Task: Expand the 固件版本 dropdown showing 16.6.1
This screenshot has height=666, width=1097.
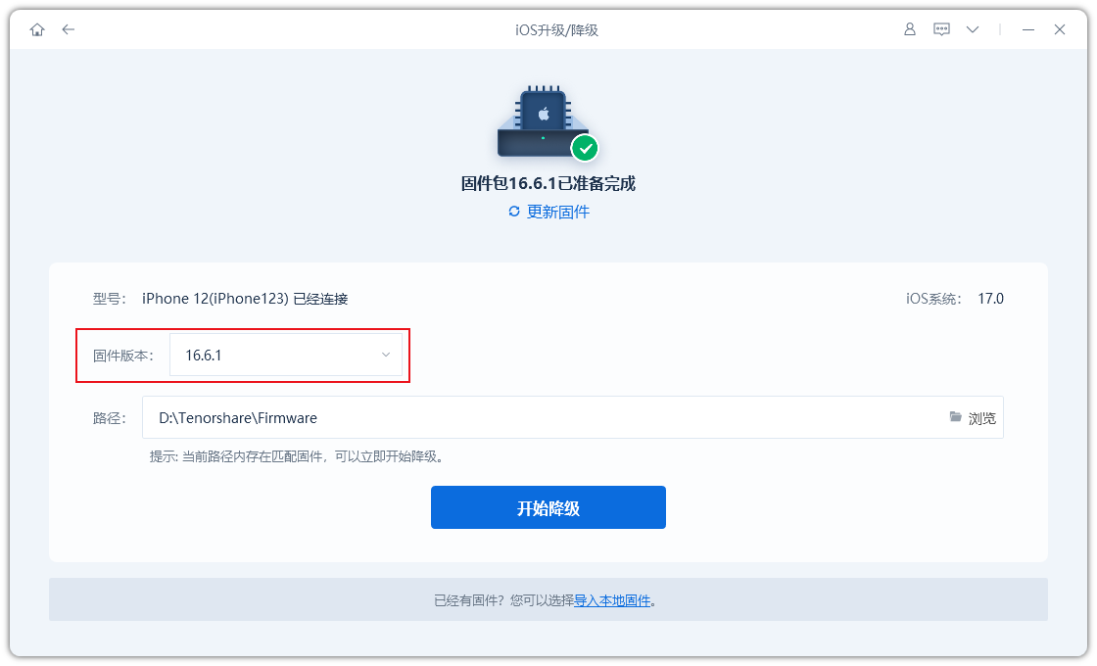Action: (289, 355)
